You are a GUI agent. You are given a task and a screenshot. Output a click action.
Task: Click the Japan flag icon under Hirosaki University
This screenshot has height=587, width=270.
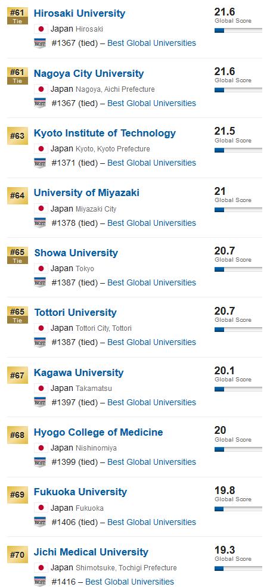41,29
